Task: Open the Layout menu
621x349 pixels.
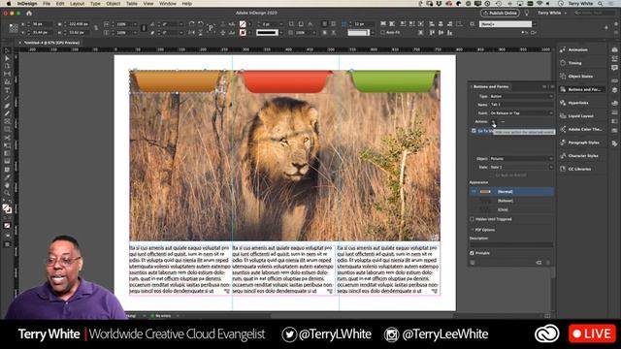Action: pyautogui.click(x=77, y=3)
